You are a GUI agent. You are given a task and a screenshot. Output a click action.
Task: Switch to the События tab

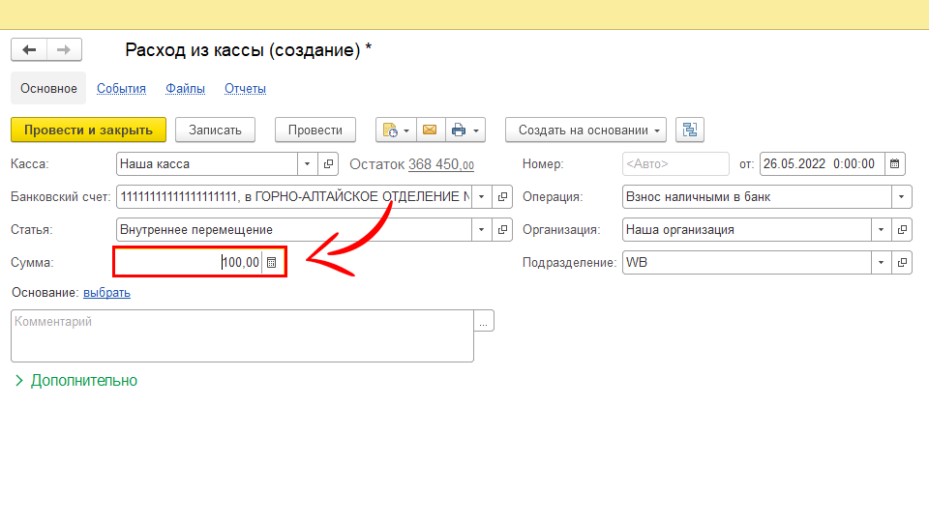pos(121,89)
